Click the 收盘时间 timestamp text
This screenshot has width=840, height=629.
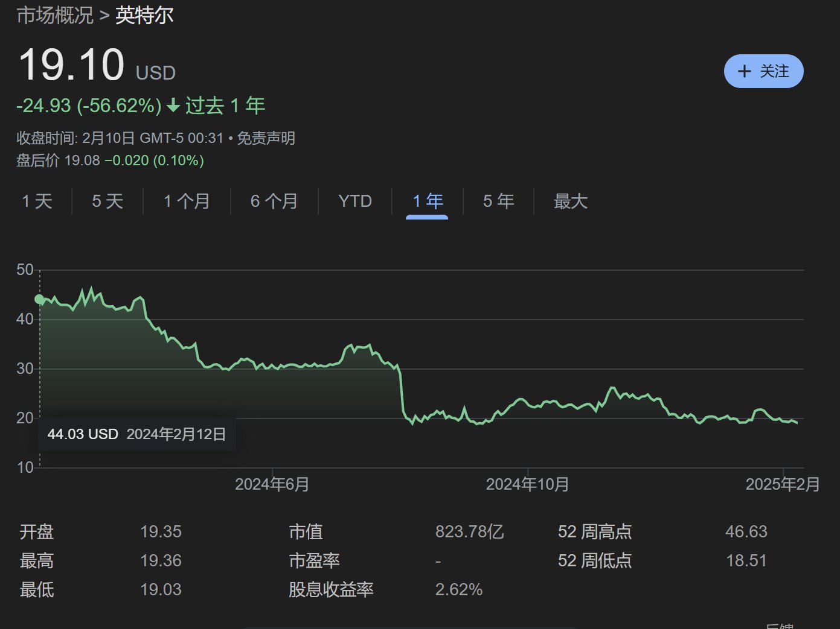click(120, 138)
